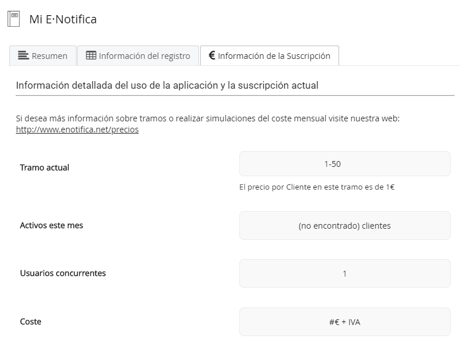Open the Resumen tab
The image size is (460, 353).
point(43,56)
